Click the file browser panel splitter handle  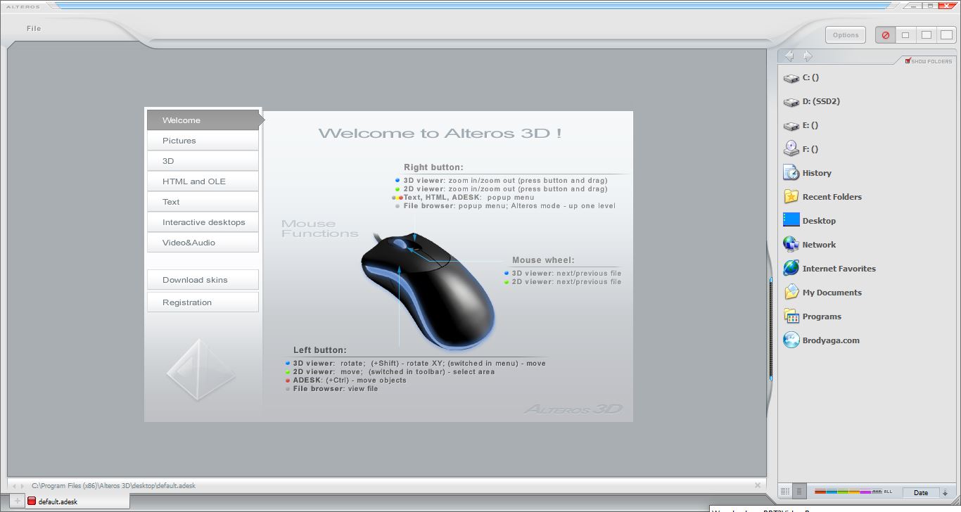[771, 329]
